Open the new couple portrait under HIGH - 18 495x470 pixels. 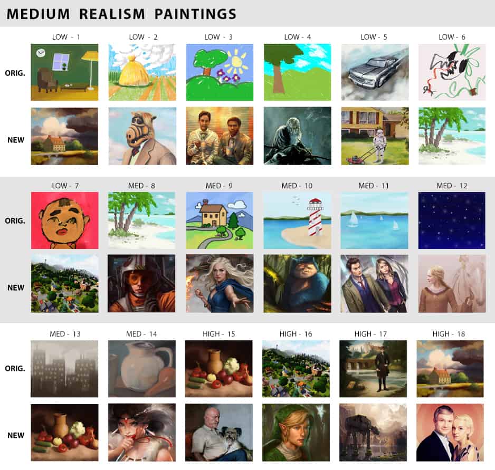coord(450,433)
